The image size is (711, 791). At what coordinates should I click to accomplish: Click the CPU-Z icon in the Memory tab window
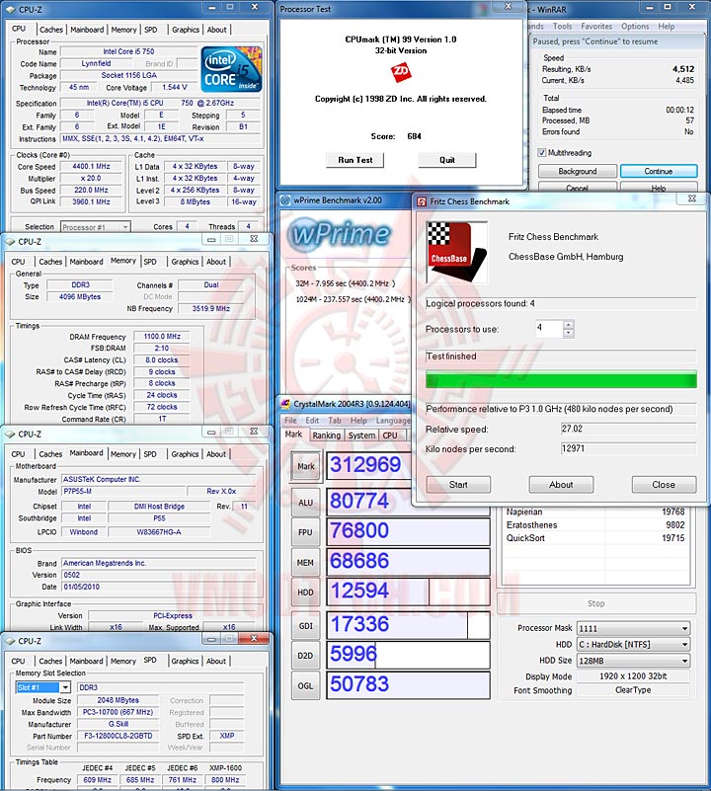[x=10, y=242]
